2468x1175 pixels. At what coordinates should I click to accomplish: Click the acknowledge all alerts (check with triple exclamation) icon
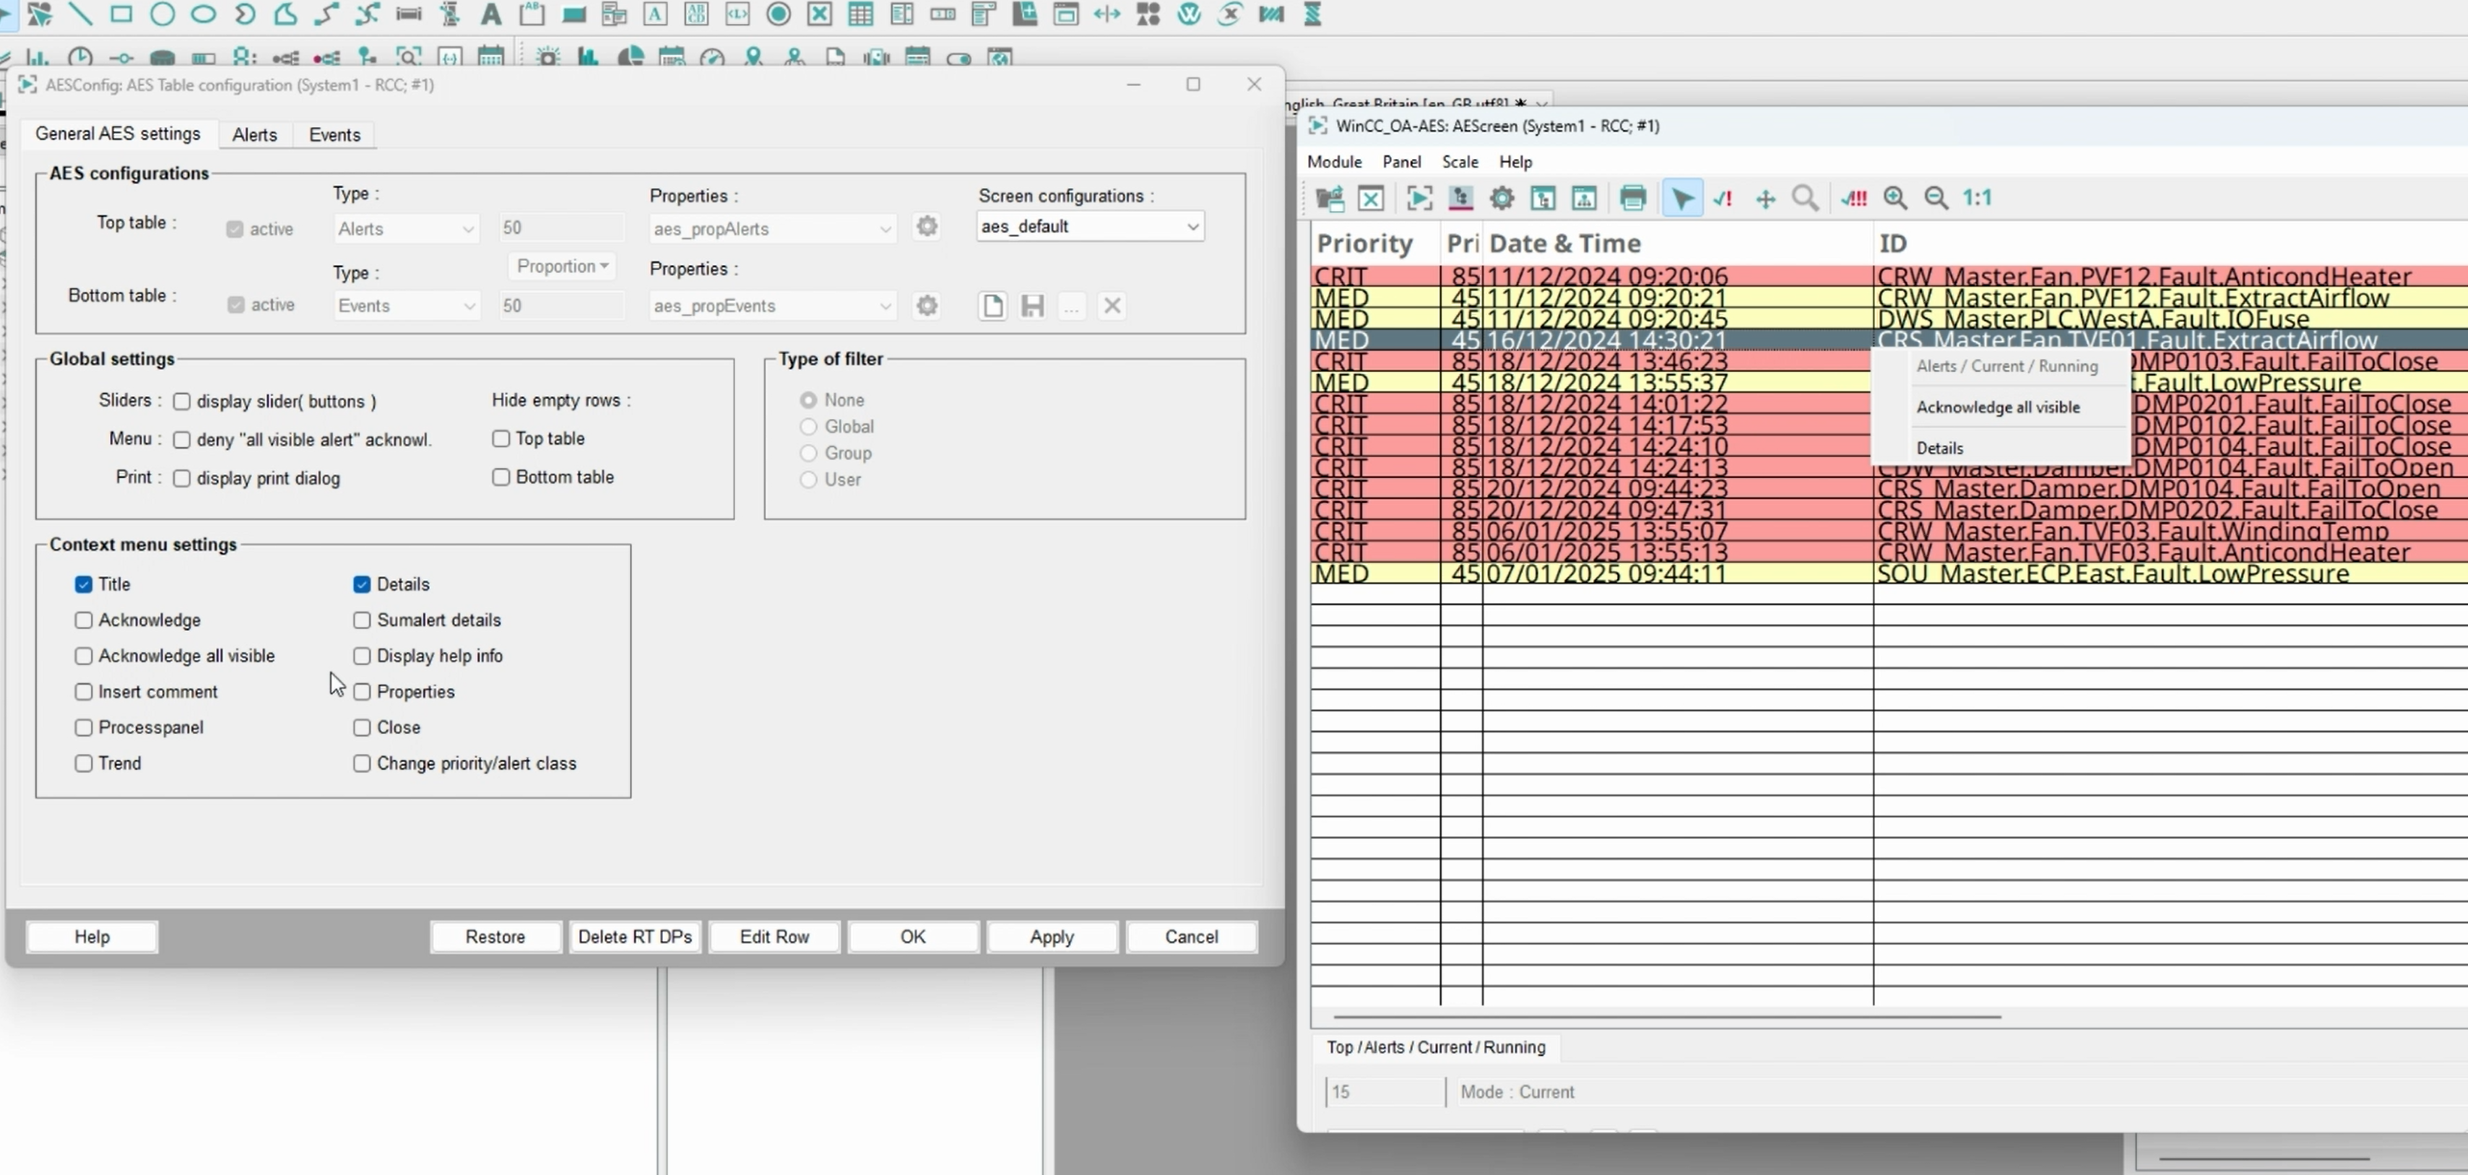pyautogui.click(x=1854, y=198)
